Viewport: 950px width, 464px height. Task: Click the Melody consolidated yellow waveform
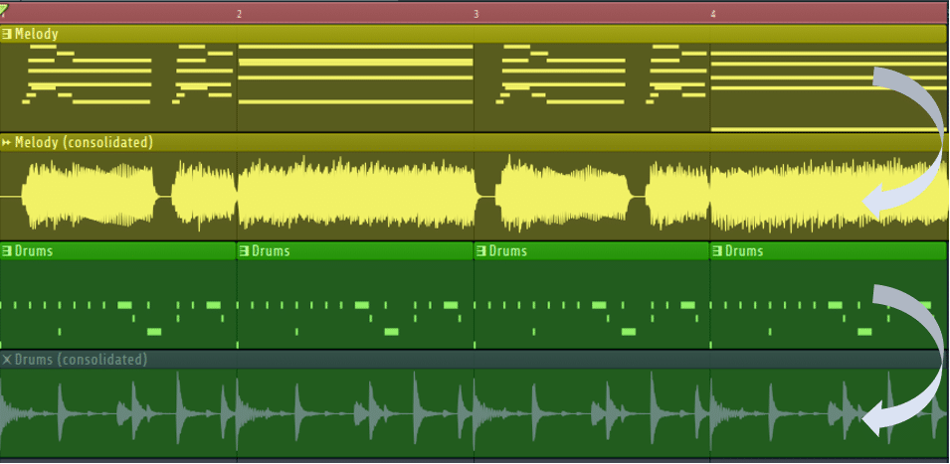click(475, 196)
